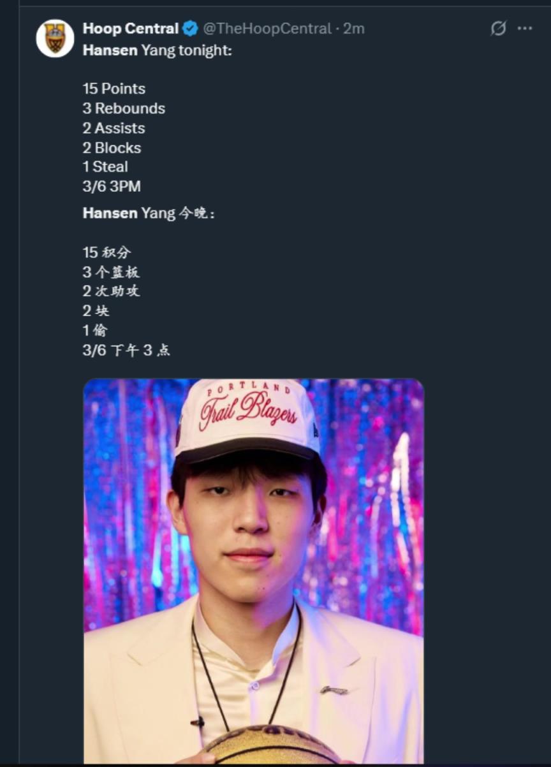551x767 pixels.
Task: Click the '2 Blocks' stat line
Action: click(x=112, y=147)
